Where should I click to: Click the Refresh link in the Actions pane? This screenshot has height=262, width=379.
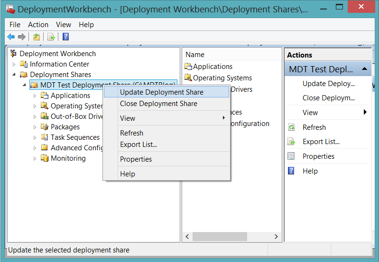coord(314,127)
